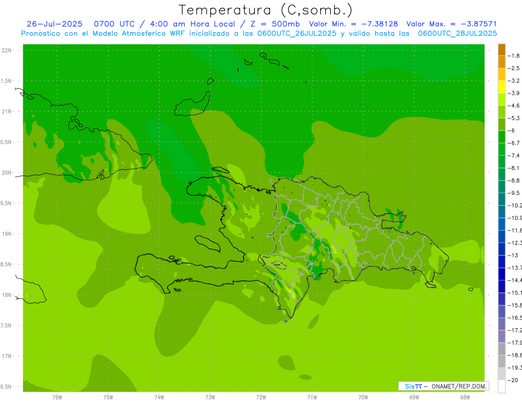
Task: Click the '-20' colorbar label
Action: [x=512, y=380]
